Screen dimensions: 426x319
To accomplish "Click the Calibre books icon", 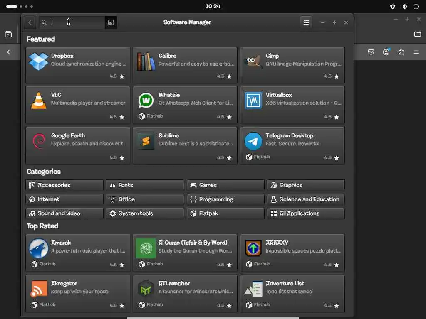I will click(146, 61).
